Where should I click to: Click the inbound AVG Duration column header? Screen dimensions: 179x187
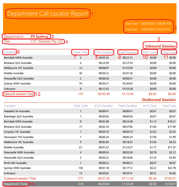[104, 52]
